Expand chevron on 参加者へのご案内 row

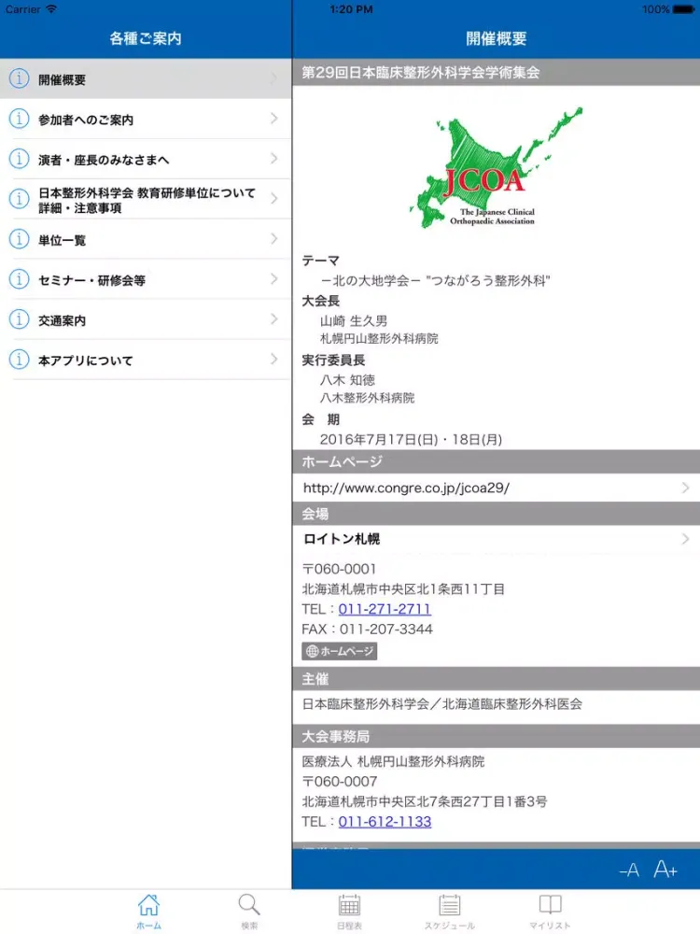(273, 119)
